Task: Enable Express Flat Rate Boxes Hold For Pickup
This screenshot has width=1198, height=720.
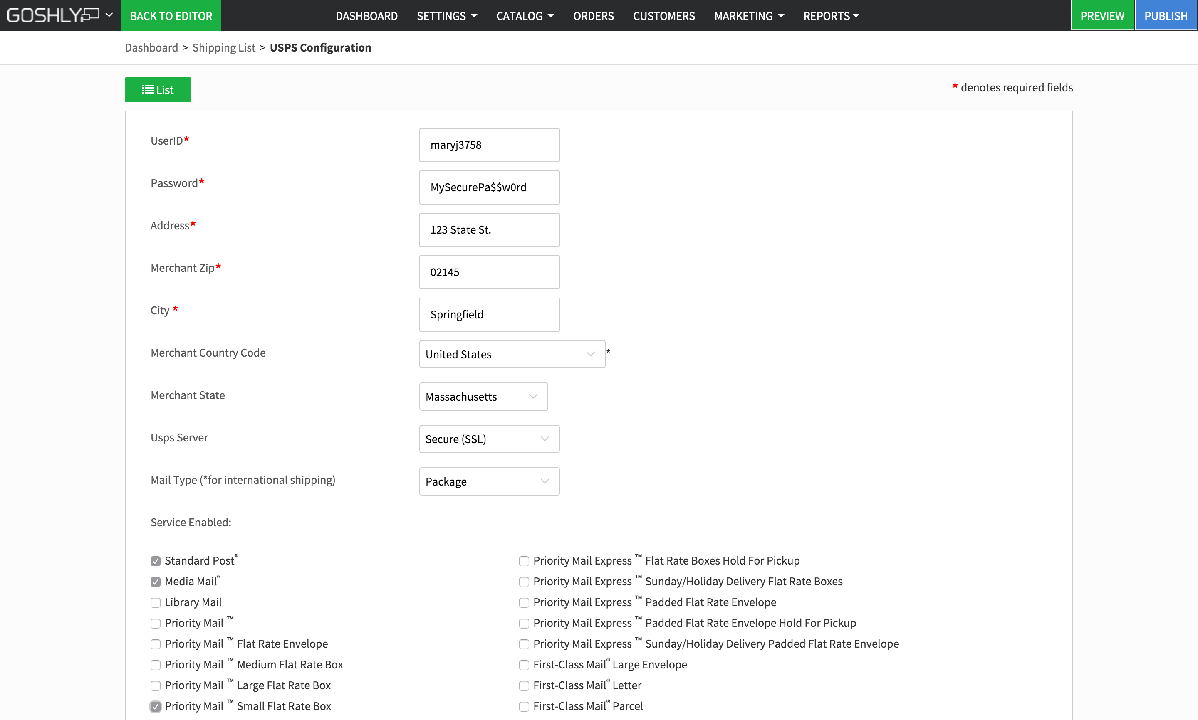Action: pyautogui.click(x=524, y=561)
